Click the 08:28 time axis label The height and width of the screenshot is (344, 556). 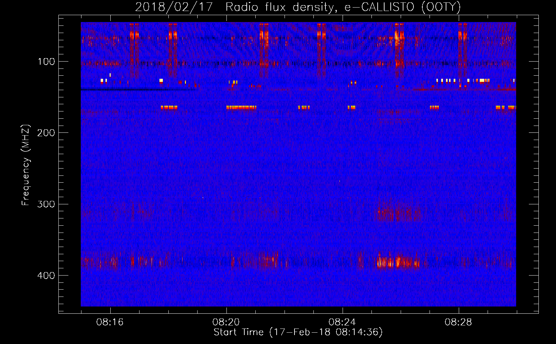coord(458,322)
